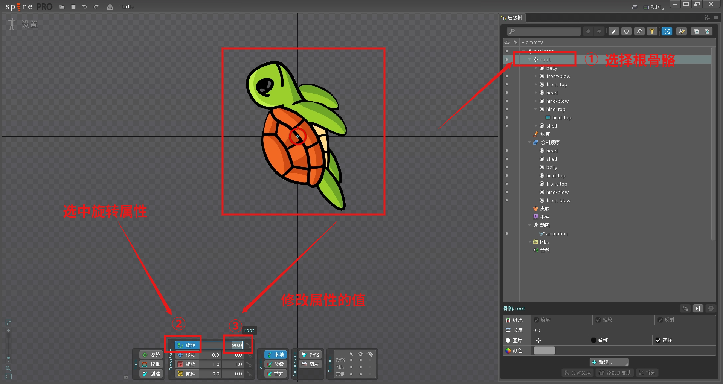Viewport: 723px width, 384px height.
Task: Toggle 名称 checkbox in bone properties
Action: [593, 340]
